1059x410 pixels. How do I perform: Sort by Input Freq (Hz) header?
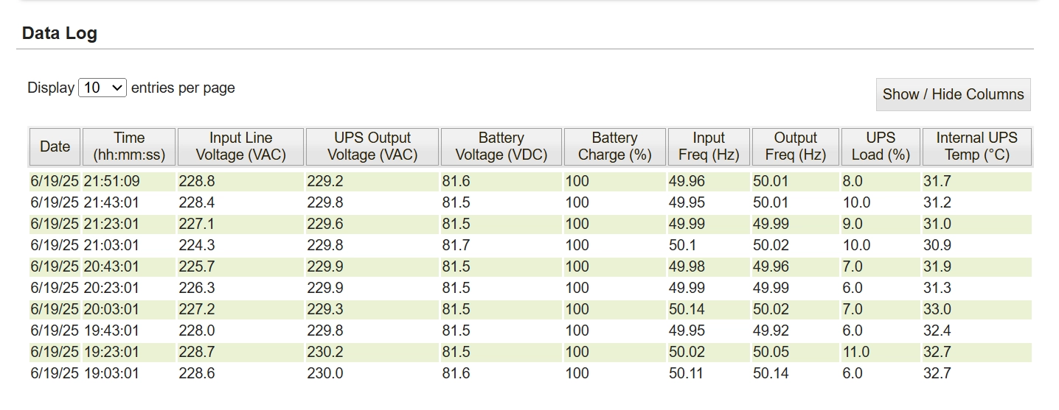pos(709,146)
